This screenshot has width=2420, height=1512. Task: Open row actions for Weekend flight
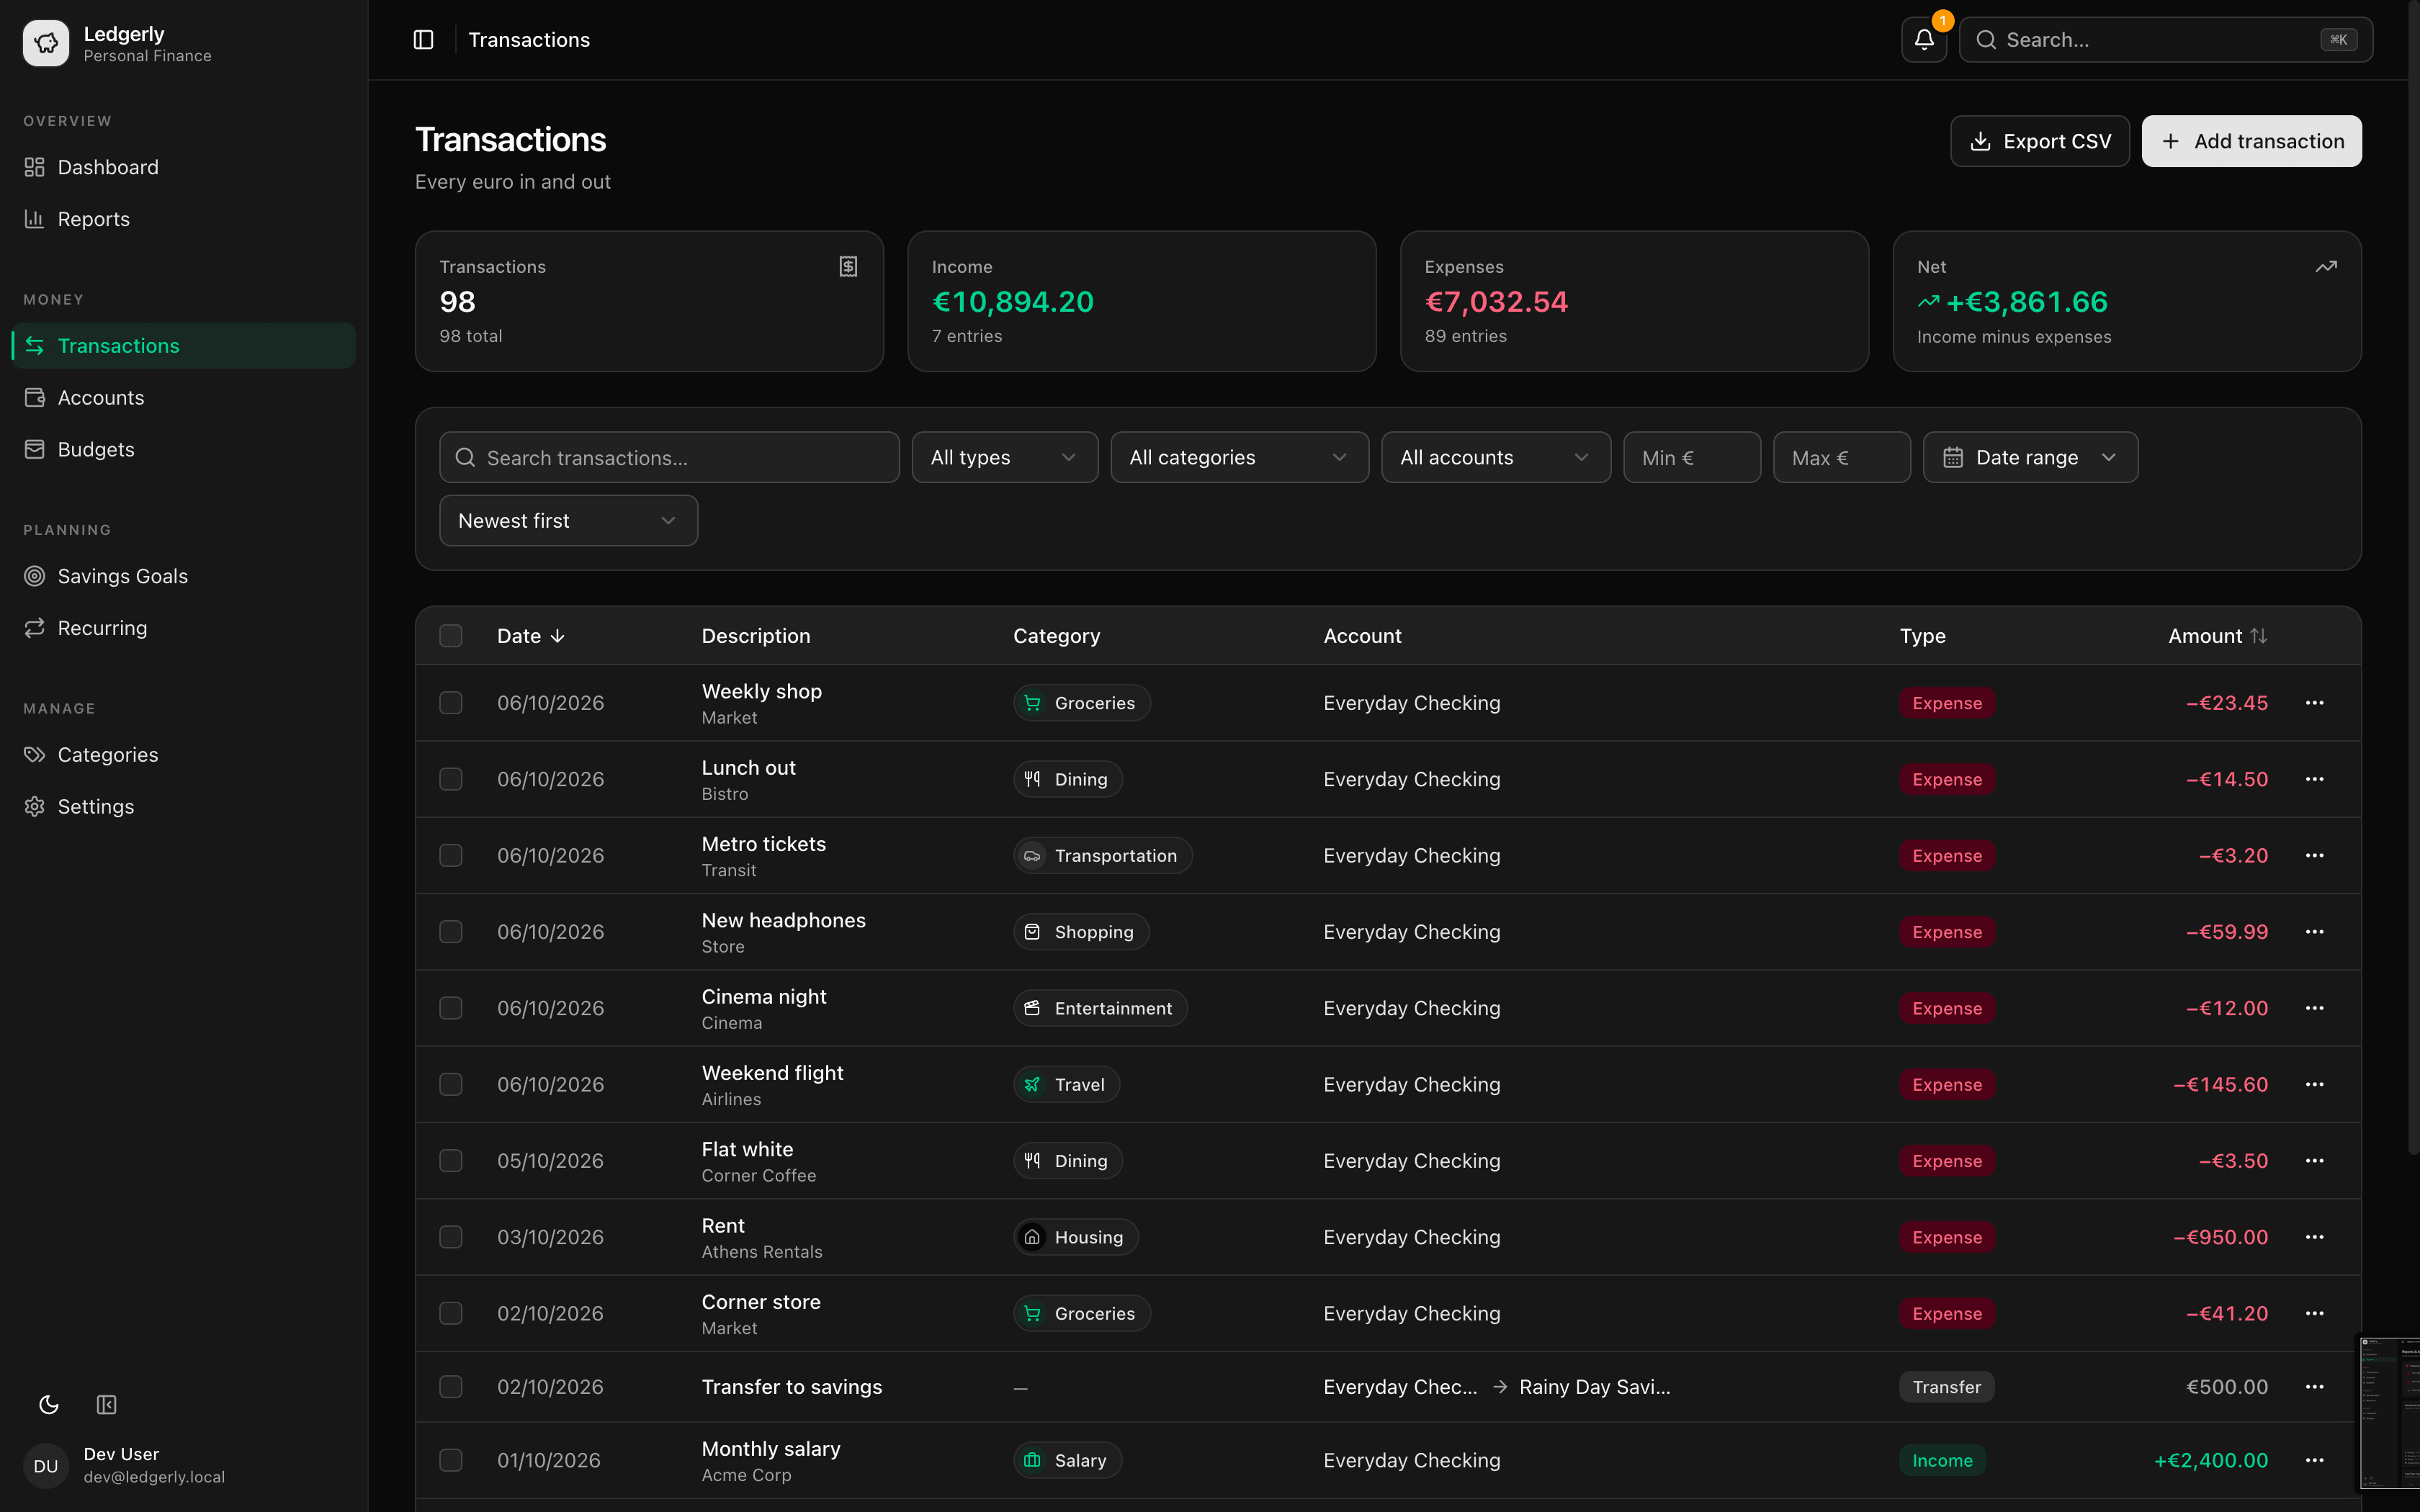[2314, 1085]
